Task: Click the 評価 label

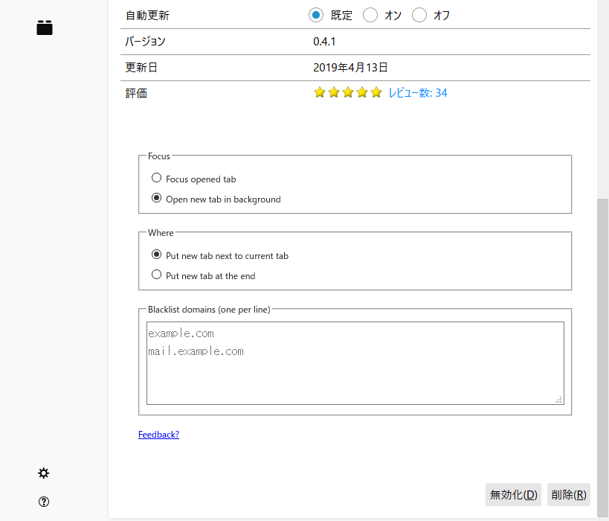Action: (x=136, y=94)
